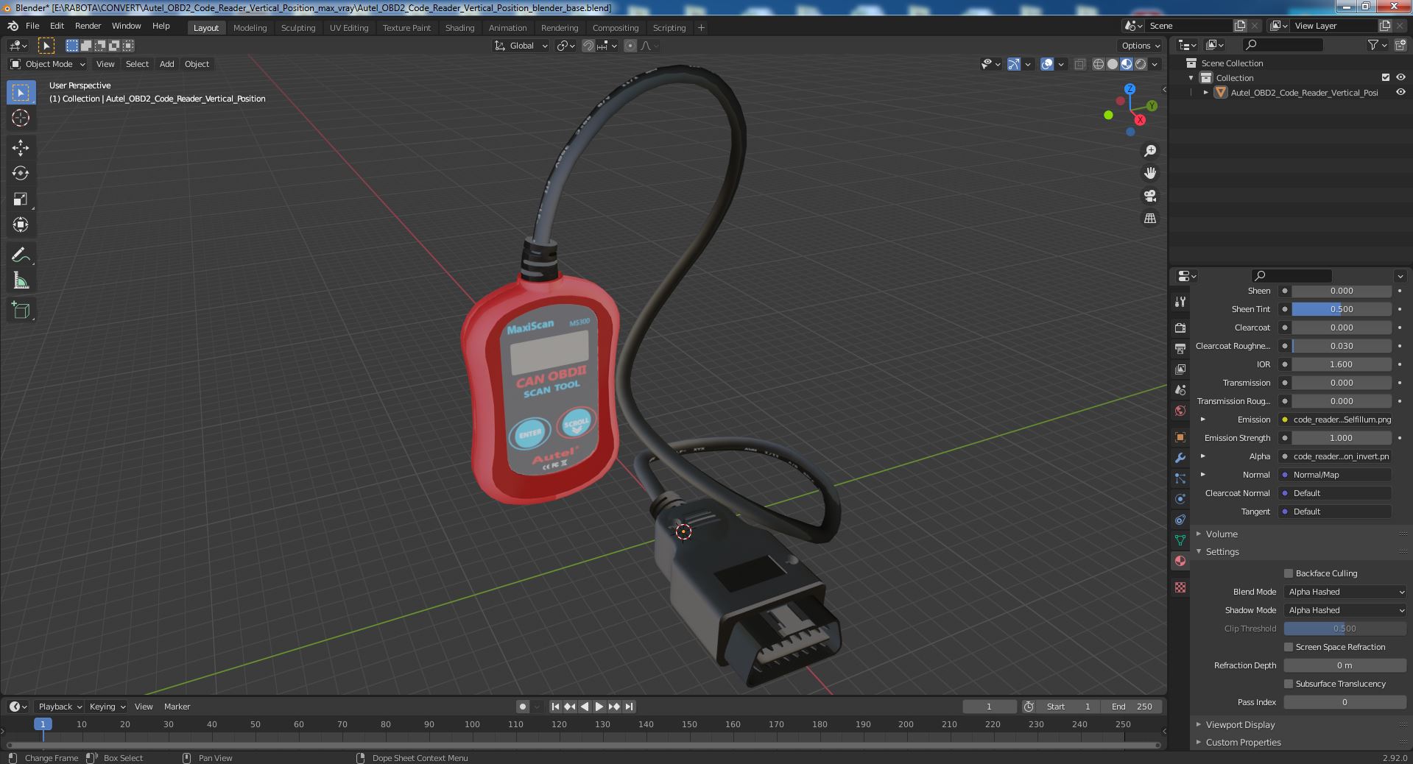Open Object Data properties tab icon
The height and width of the screenshot is (764, 1413).
pyautogui.click(x=1180, y=540)
